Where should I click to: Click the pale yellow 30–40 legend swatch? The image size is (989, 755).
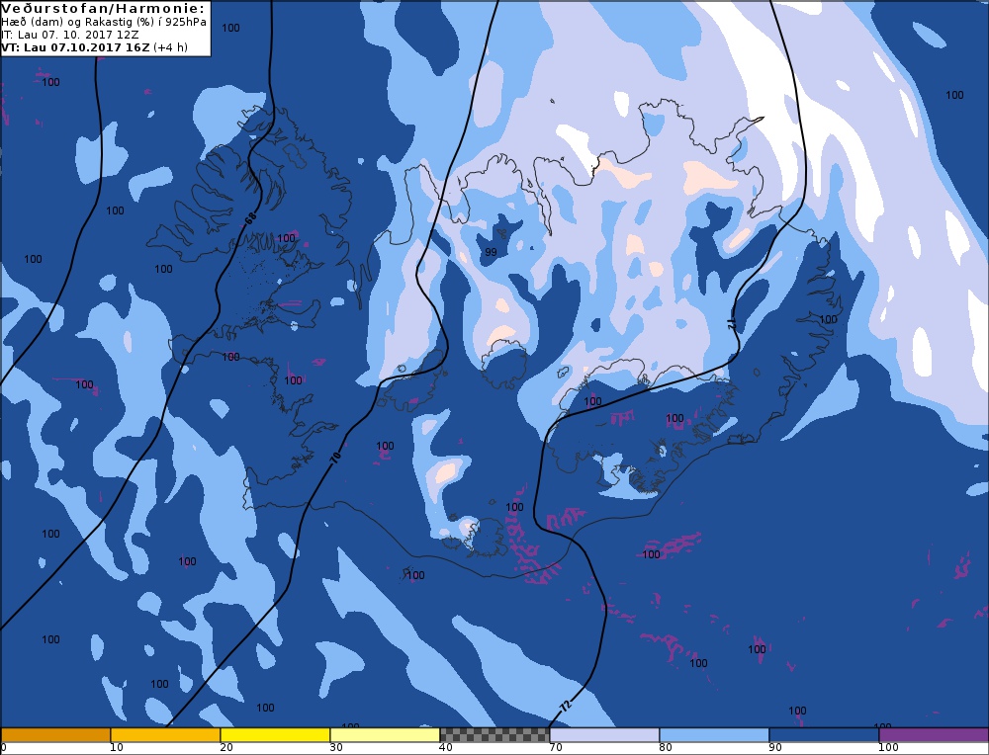pos(385,735)
